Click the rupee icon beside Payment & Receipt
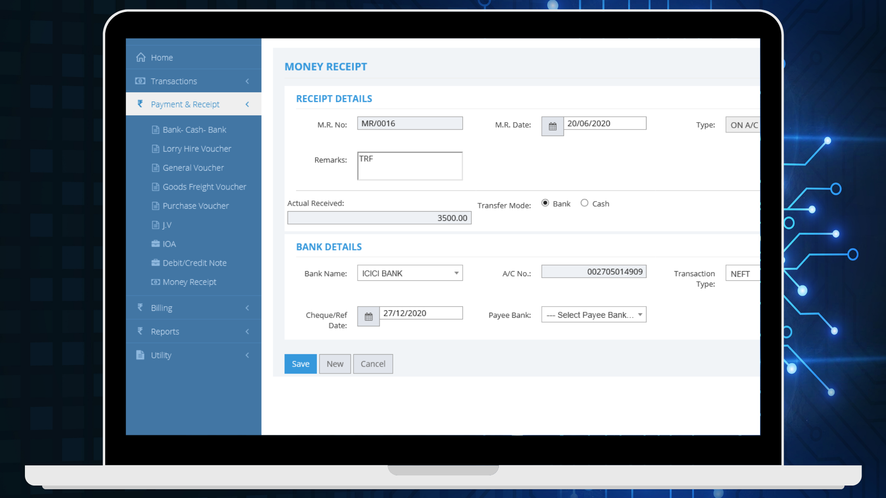 pos(140,104)
